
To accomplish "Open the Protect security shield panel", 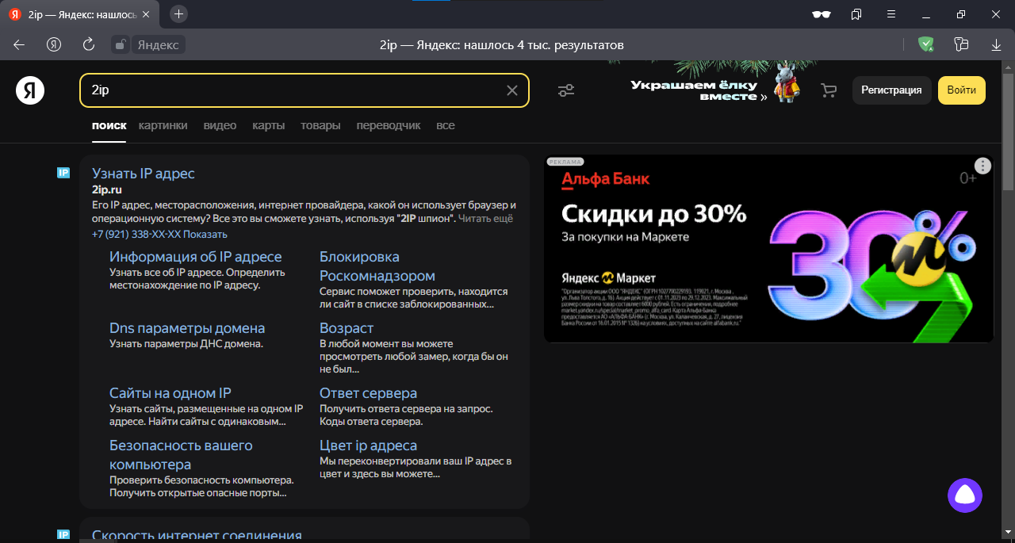I will (x=925, y=45).
